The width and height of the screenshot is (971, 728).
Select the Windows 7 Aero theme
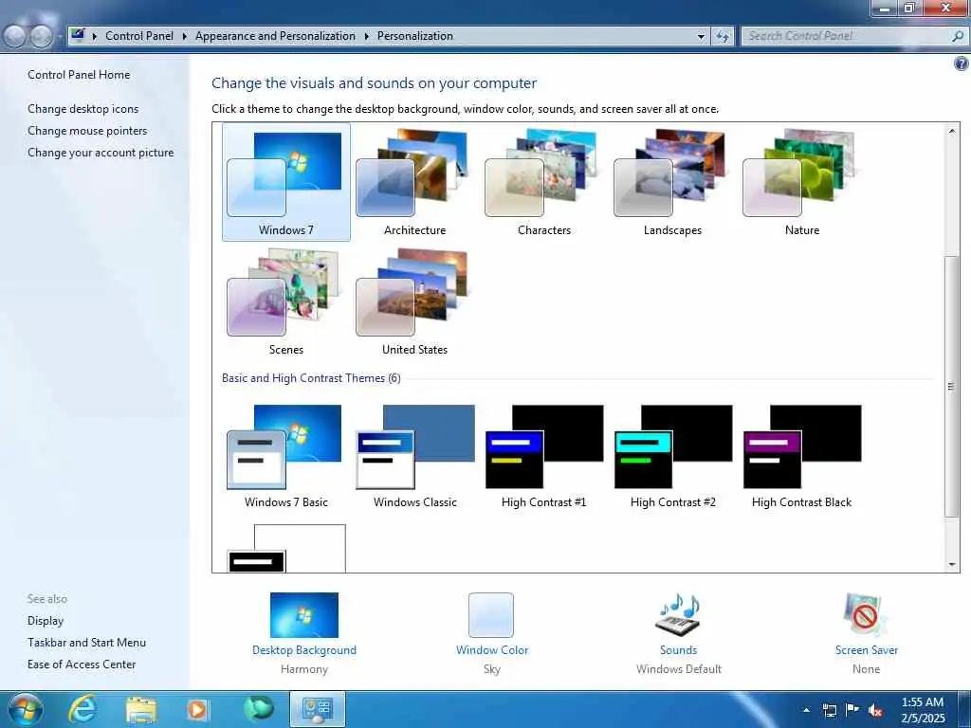tap(286, 181)
